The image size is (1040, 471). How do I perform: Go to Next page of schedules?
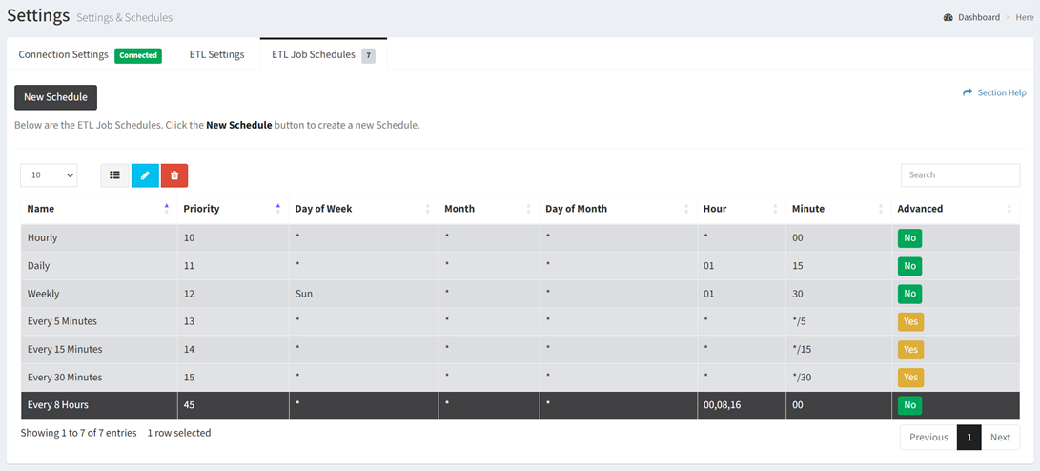click(1000, 438)
